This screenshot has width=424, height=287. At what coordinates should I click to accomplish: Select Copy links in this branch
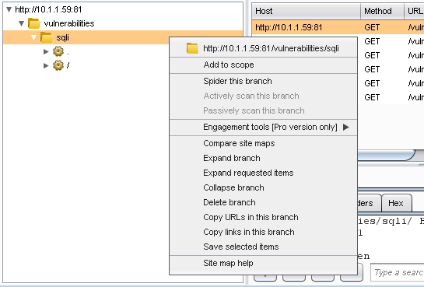click(263, 232)
